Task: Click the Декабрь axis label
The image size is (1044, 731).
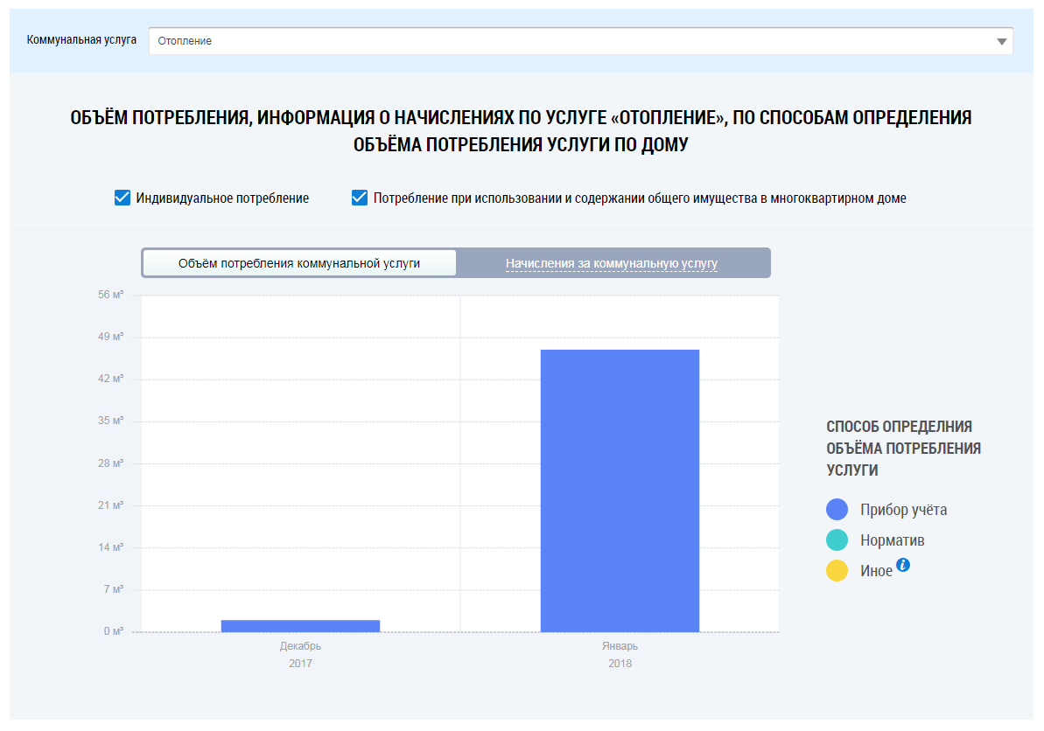Action: coord(300,646)
